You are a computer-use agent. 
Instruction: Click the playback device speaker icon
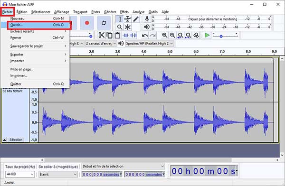pyautogui.click(x=121, y=43)
